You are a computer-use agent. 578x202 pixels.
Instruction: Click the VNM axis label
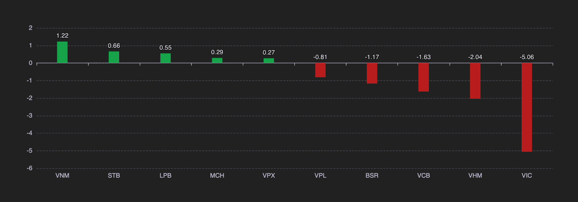tap(62, 175)
